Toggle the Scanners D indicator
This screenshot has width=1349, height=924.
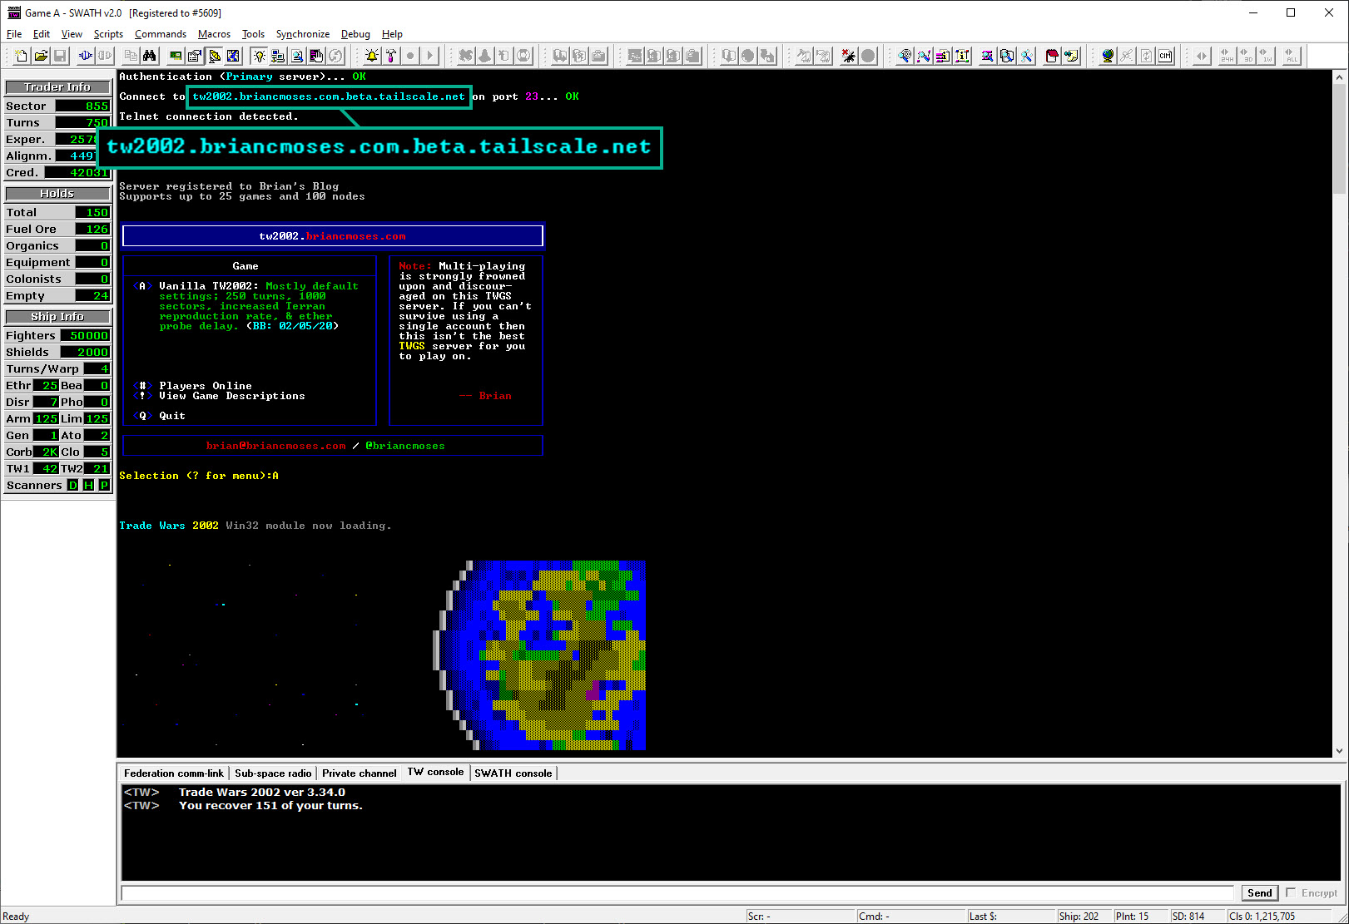[x=72, y=485]
